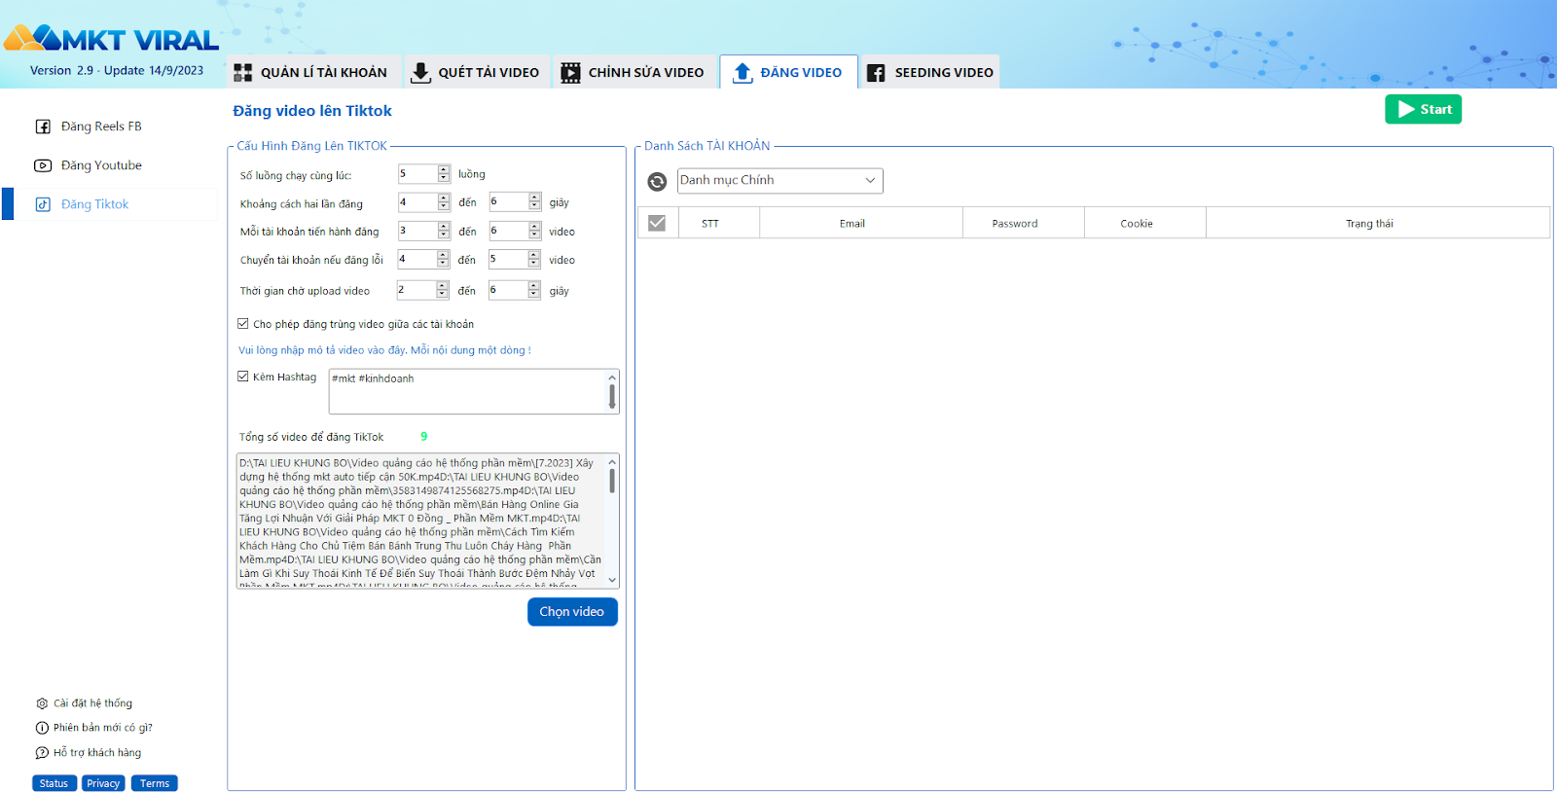This screenshot has height=792, width=1557.
Task: Open Đăng Reels FB in sidebar
Action: pyautogui.click(x=101, y=126)
